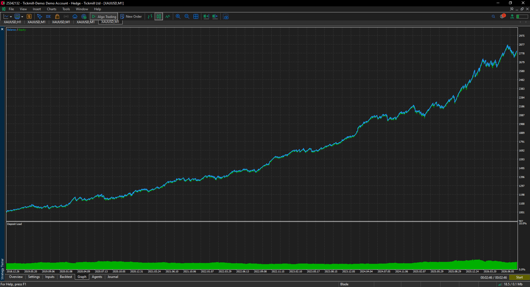Open the MetaEditor IDE
Screen dimensions: 530x287
pos(48,17)
